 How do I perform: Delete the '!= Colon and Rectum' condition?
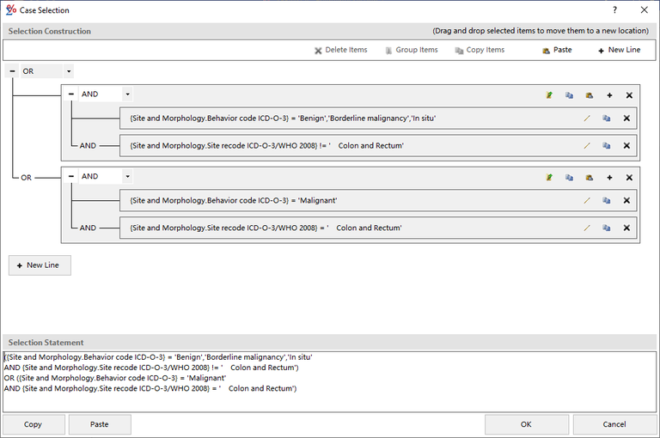click(x=627, y=146)
